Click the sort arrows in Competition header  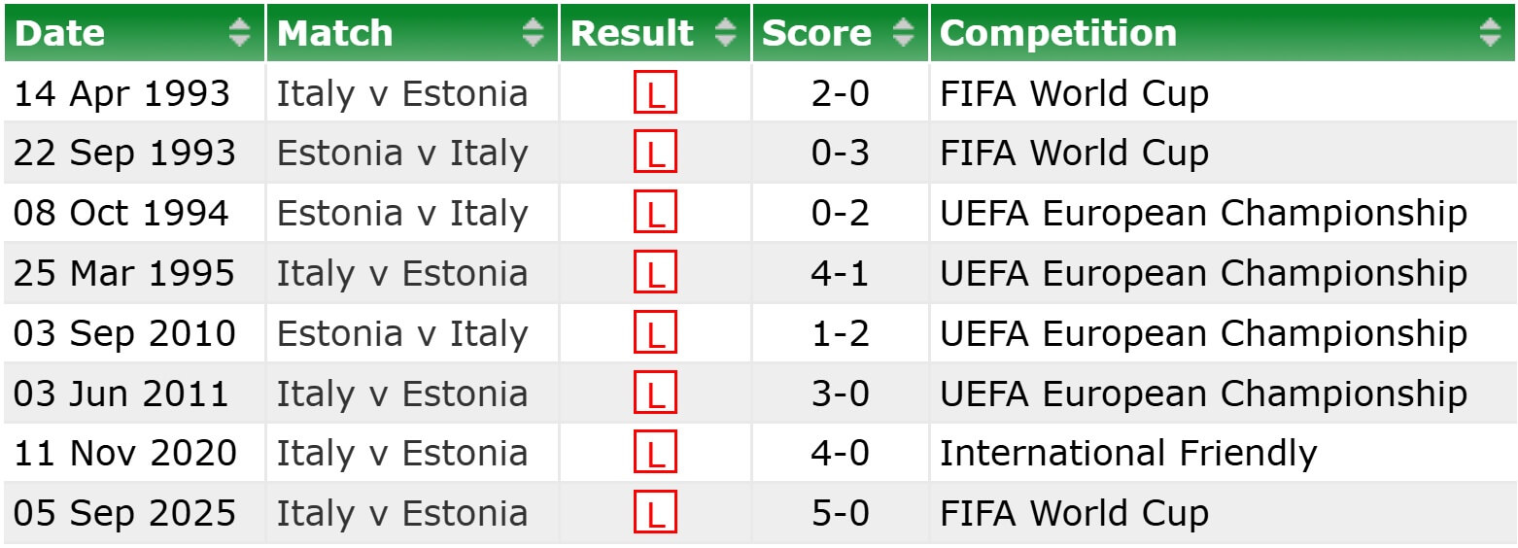click(x=1490, y=33)
